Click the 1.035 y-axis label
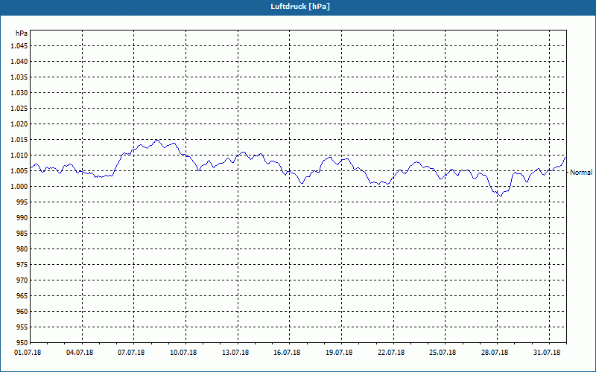Image resolution: width=596 pixels, height=372 pixels. 20,77
